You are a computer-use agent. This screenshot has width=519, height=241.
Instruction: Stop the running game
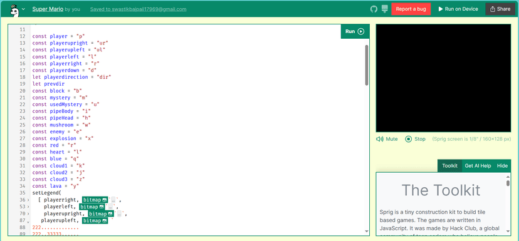416,139
